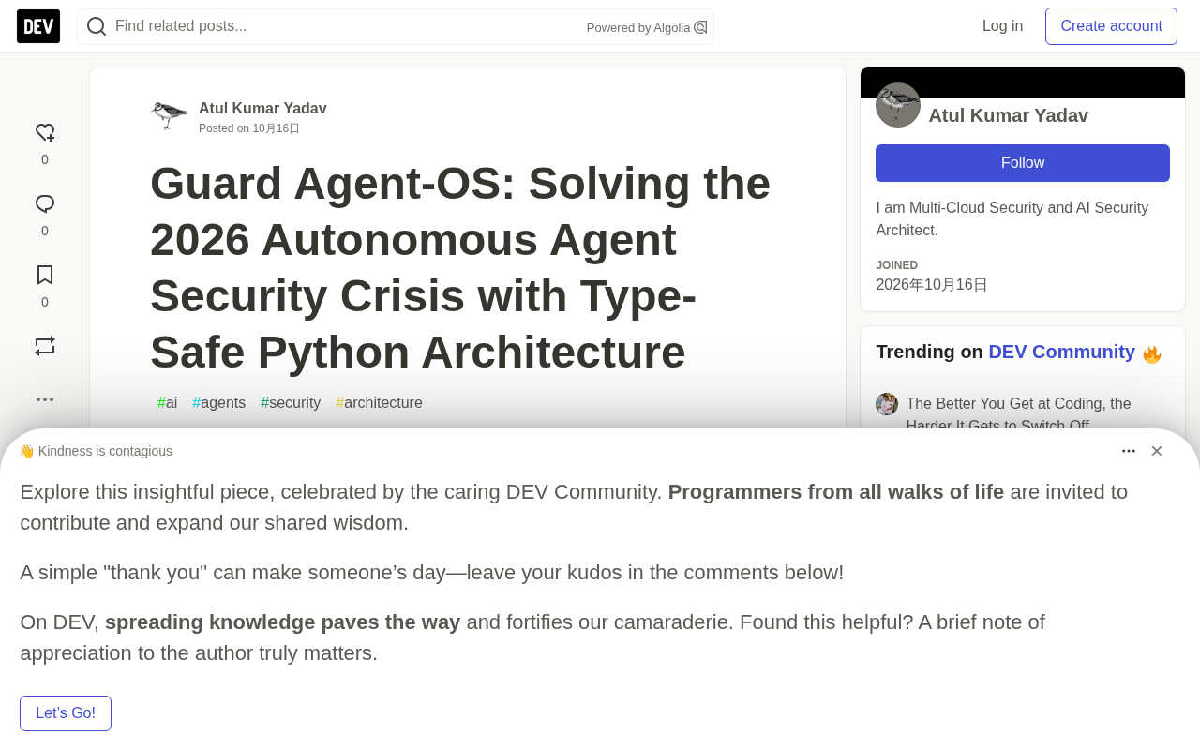Open the #architecture tag
Screen dimensions: 1200x750
pyautogui.click(x=379, y=403)
